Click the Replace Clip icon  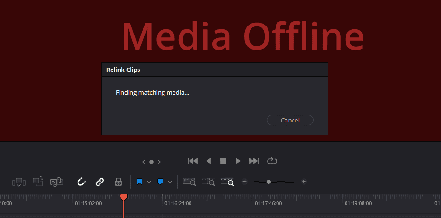coord(57,182)
